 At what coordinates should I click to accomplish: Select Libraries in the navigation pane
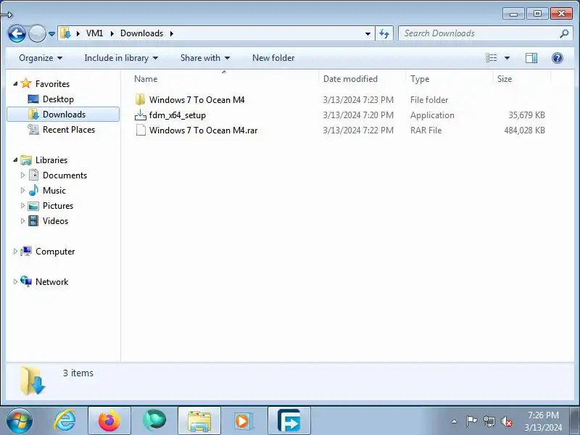tap(51, 160)
